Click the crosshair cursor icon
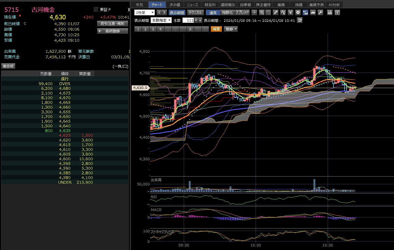 (x=254, y=12)
